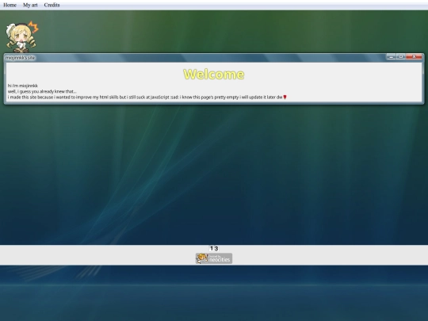This screenshot has height=321, width=428.
Task: Open the Home page link
Action: (x=10, y=5)
